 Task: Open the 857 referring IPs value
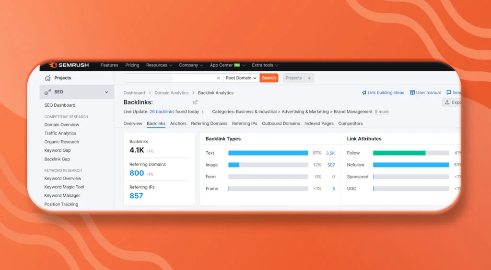(136, 196)
